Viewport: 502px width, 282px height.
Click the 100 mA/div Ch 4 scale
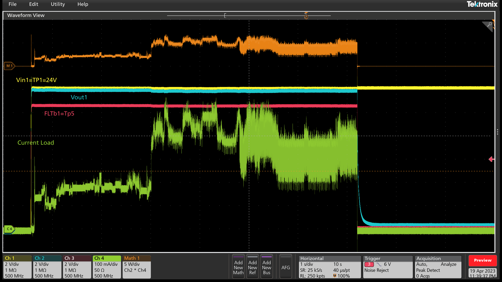[106, 264]
